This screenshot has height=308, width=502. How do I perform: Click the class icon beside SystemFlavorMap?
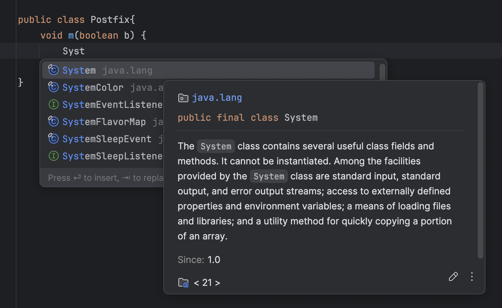point(53,121)
